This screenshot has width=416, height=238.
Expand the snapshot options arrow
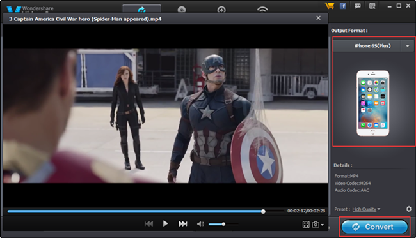(323, 225)
